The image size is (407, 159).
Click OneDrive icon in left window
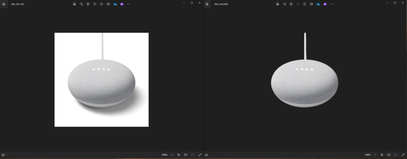tap(115, 4)
